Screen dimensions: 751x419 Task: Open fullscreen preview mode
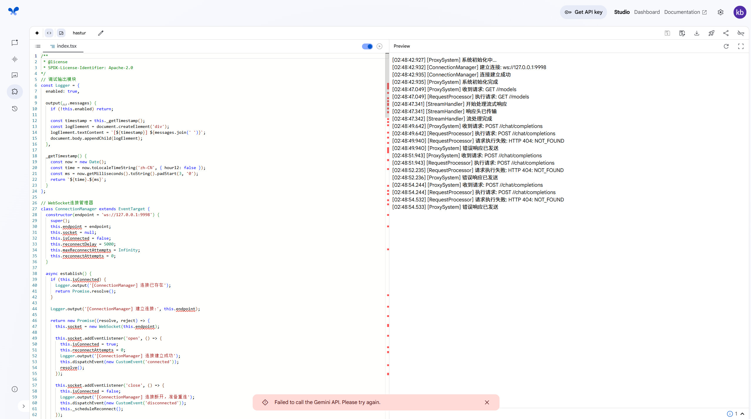pyautogui.click(x=741, y=46)
